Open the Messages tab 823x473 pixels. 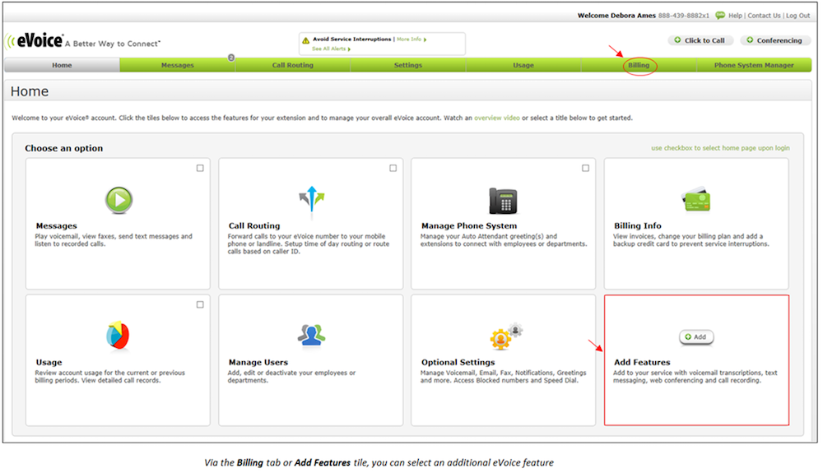click(178, 65)
